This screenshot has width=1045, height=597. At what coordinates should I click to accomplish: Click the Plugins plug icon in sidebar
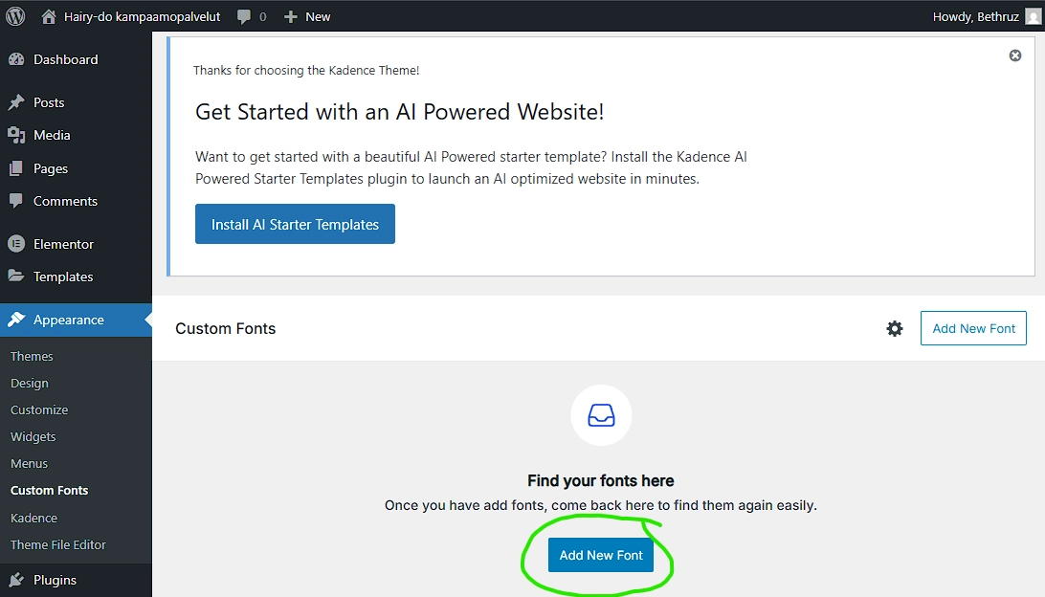click(16, 580)
